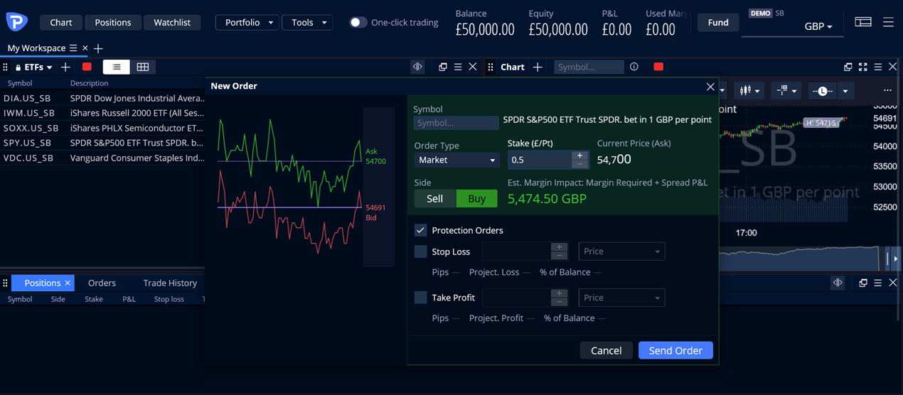Click the New Order Symbol input field
This screenshot has height=395, width=903.
point(456,123)
